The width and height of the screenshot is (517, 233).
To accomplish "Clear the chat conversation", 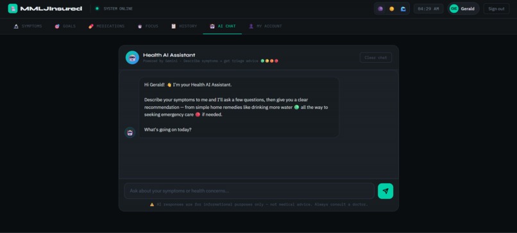I will click(375, 58).
